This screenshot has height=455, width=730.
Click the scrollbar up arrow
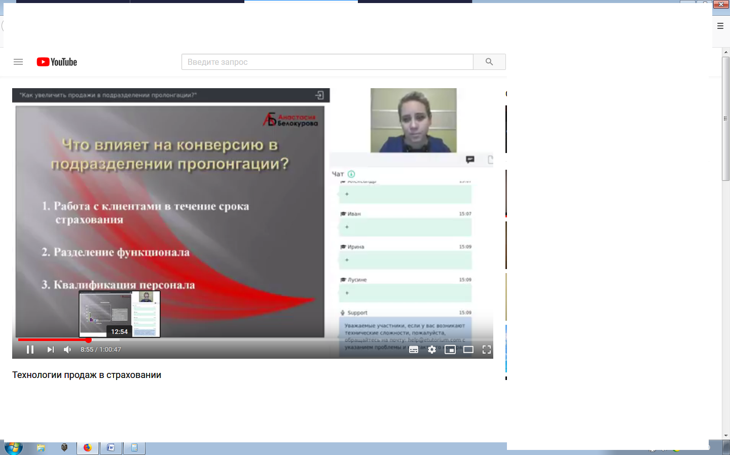pos(726,52)
